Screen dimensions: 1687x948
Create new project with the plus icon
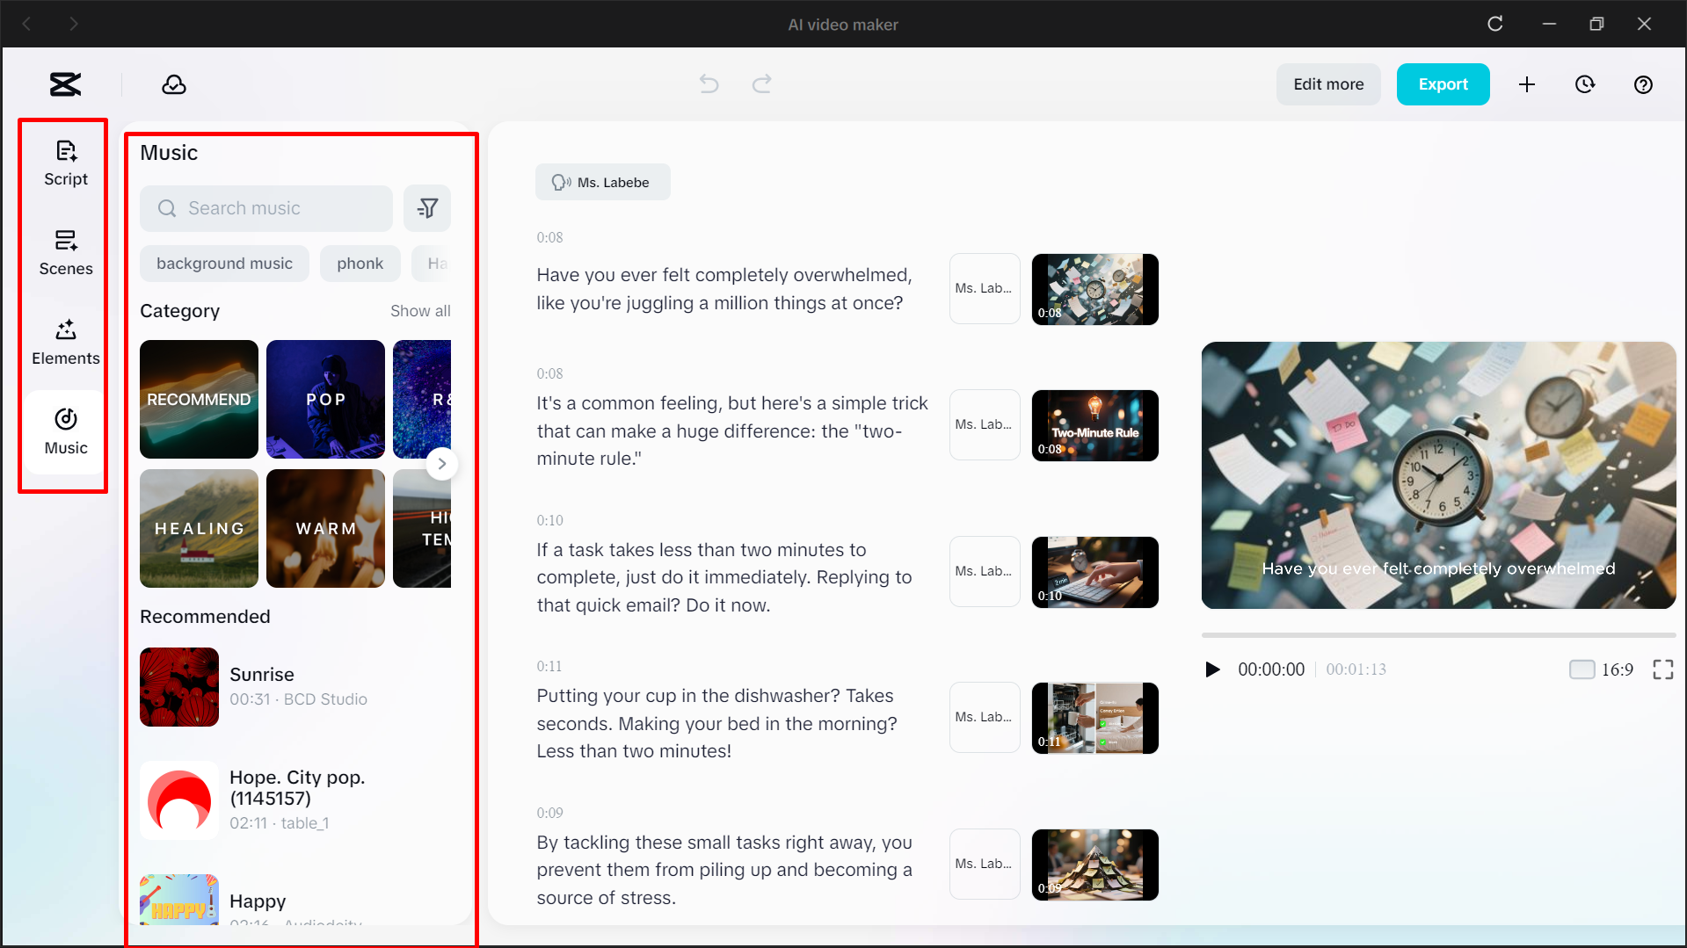1527,84
